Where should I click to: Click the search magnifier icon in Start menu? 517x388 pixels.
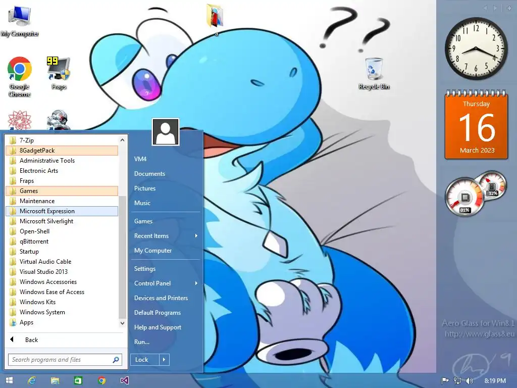pyautogui.click(x=116, y=360)
